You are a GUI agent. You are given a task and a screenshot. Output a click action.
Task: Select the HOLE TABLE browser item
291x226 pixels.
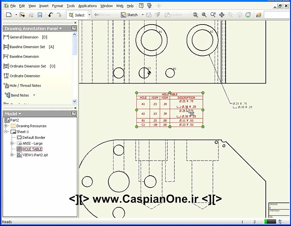(x=32, y=149)
